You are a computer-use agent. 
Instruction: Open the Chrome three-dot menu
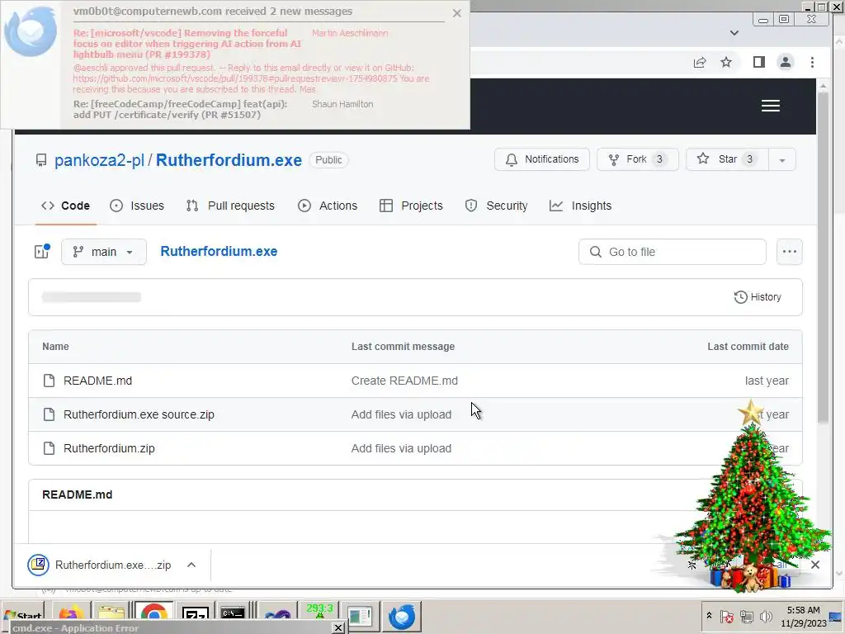point(812,63)
